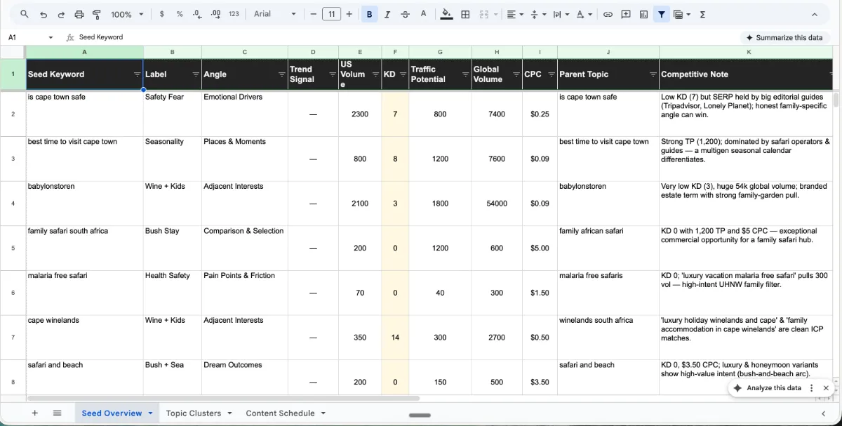This screenshot has height=426, width=842.
Task: Insert a link
Action: 608,14
